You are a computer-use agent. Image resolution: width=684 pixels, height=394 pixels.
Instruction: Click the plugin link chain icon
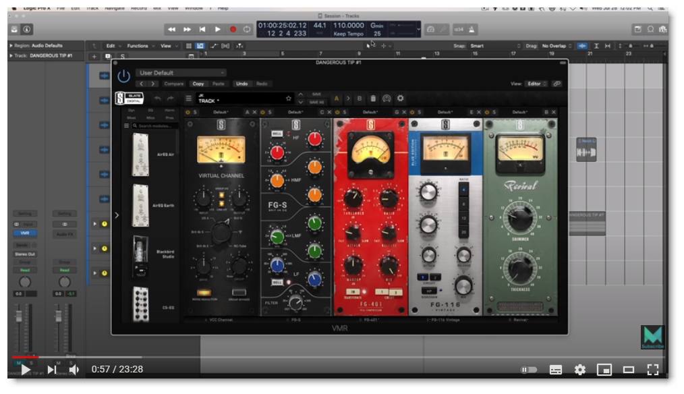(557, 84)
